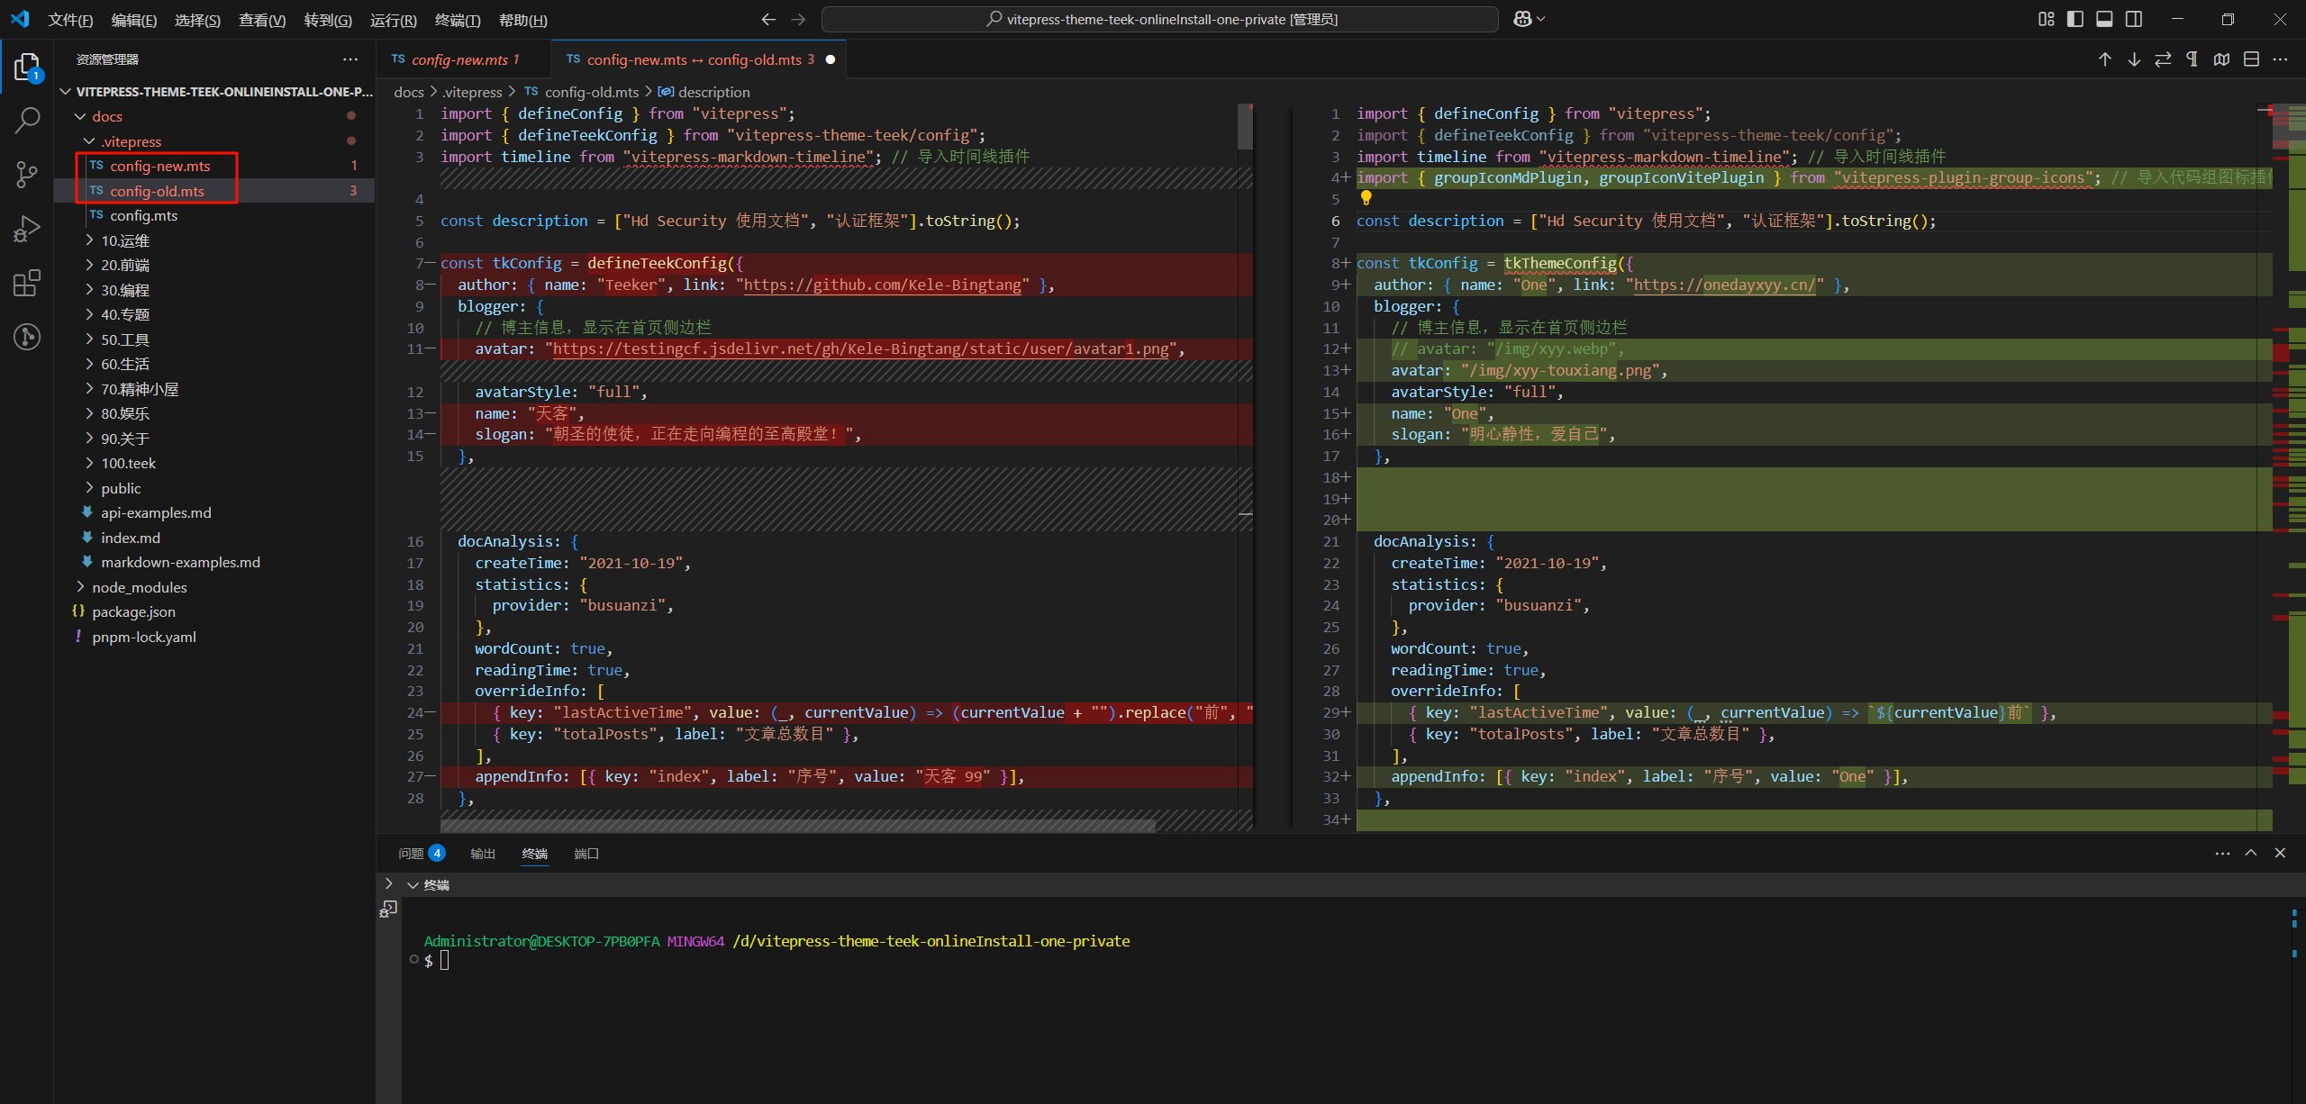This screenshot has height=1104, width=2306.
Task: Open Copilot chat icon in title bar
Action: pyautogui.click(x=1529, y=19)
